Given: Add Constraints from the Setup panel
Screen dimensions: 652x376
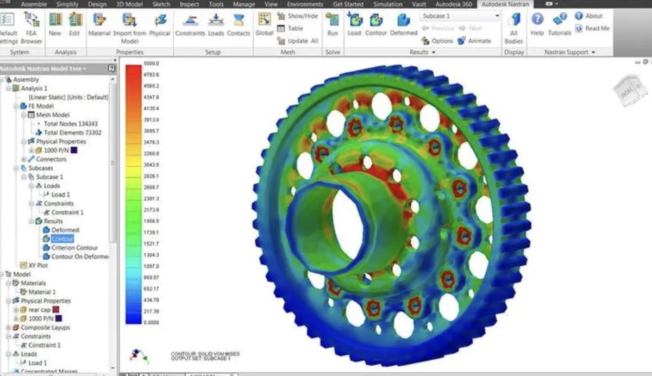Looking at the screenshot, I should point(190,25).
